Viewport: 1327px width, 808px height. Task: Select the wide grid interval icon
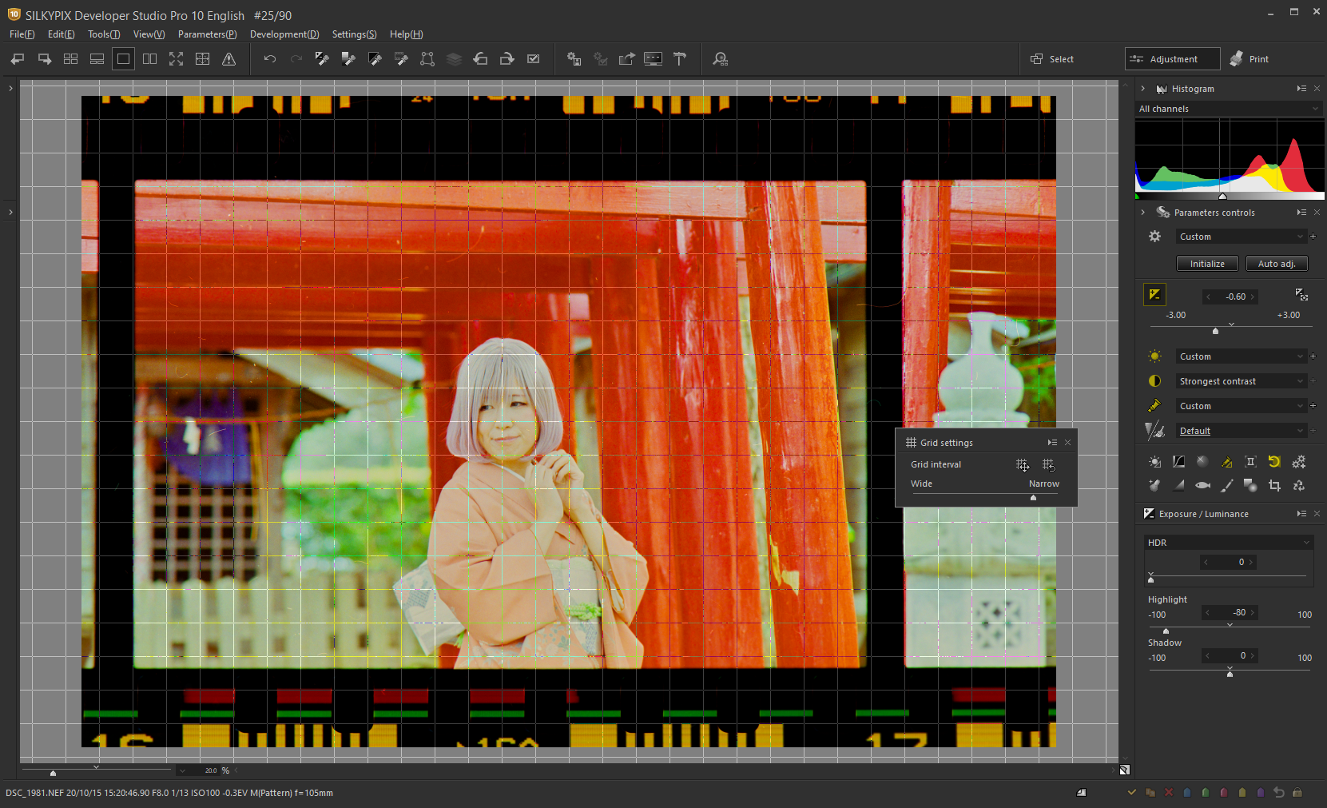(1023, 465)
